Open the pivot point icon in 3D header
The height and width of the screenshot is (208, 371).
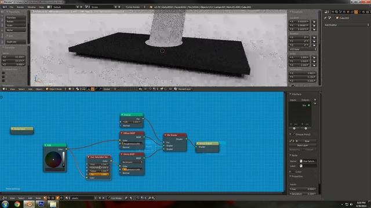coord(78,89)
